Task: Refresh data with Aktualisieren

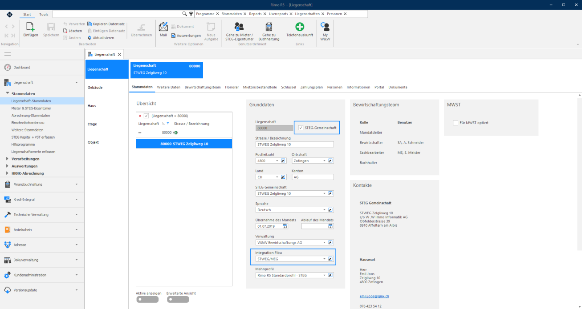Action: (x=101, y=38)
